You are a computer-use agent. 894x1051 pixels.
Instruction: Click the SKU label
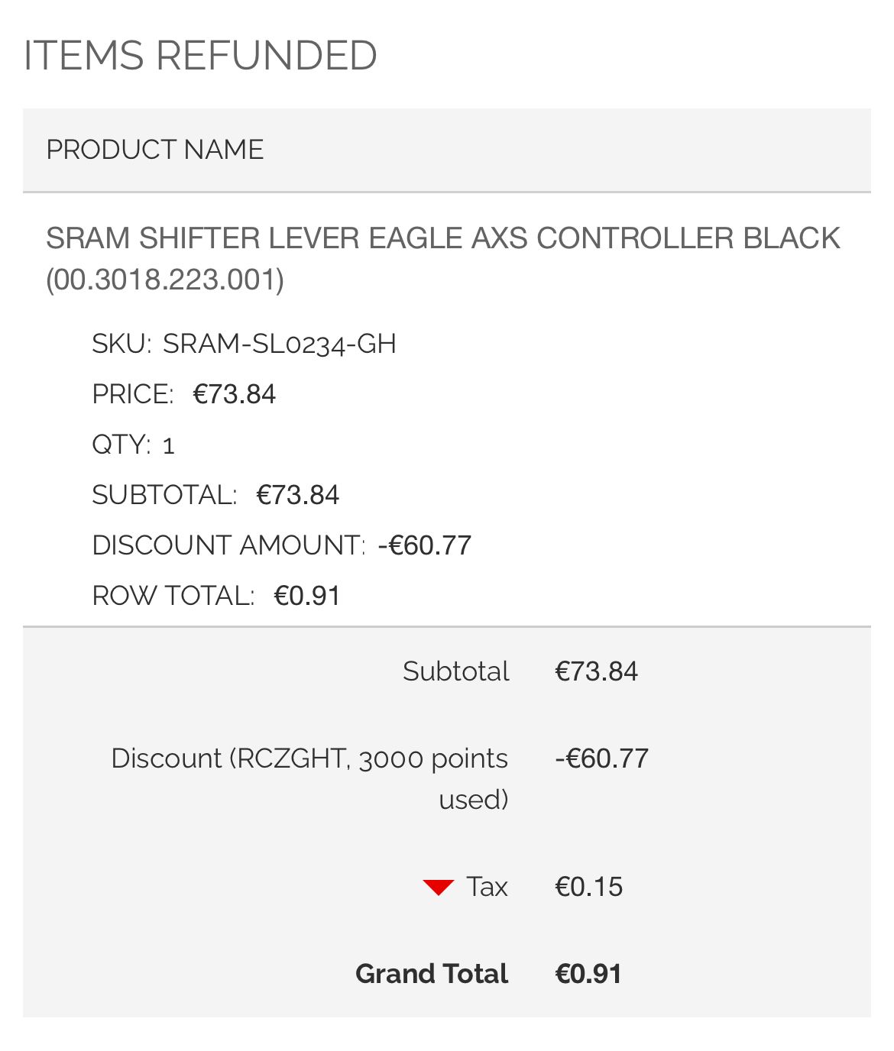click(x=121, y=344)
